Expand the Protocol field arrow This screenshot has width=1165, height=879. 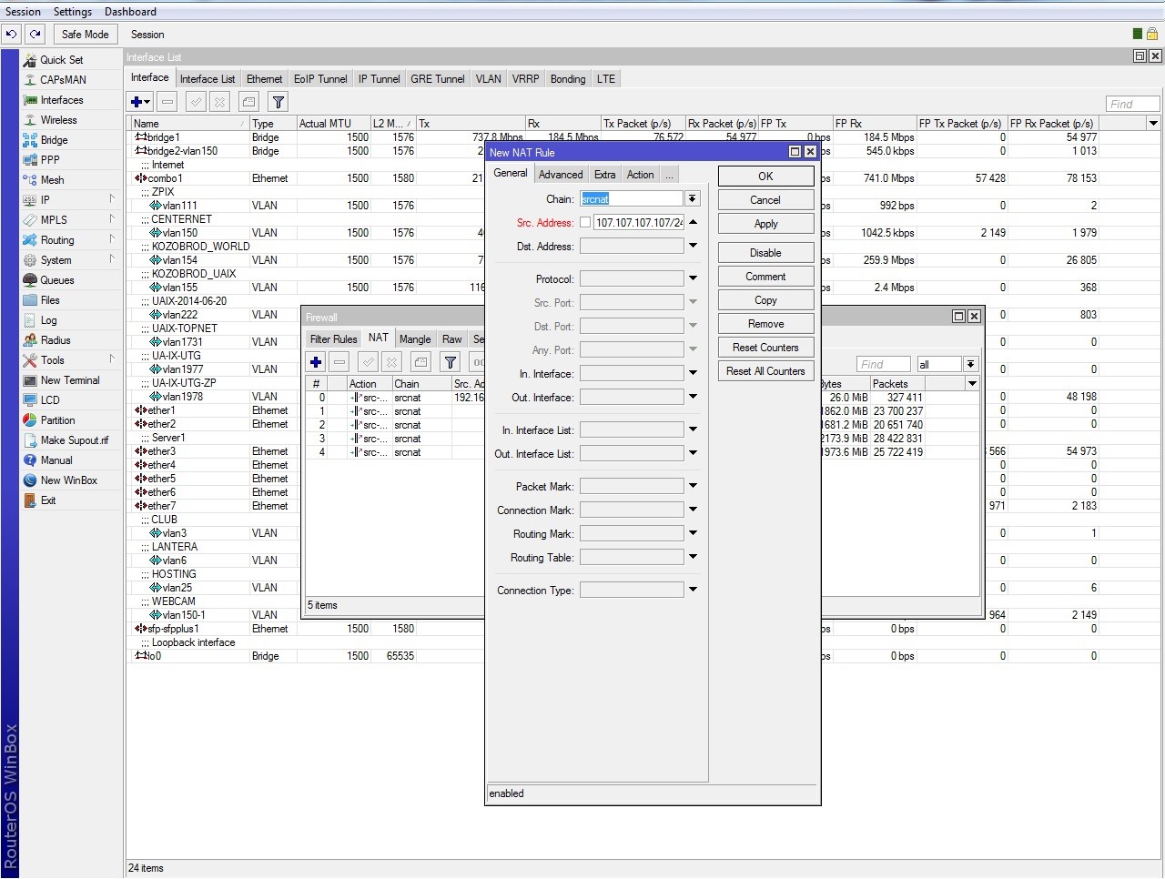(693, 278)
